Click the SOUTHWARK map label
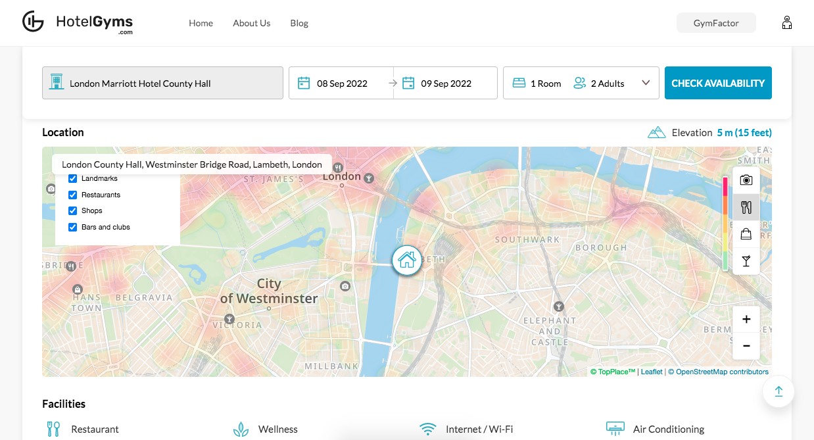 (x=527, y=240)
